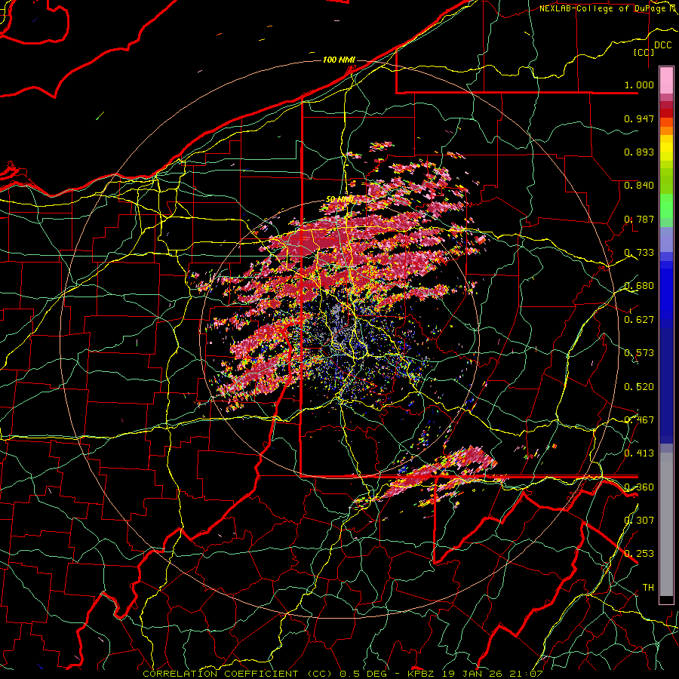Pick the bright green segment of the color bar

[666, 206]
